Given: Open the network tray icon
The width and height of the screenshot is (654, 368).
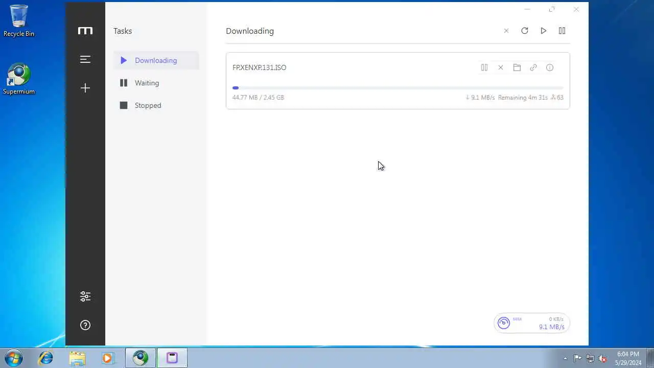Looking at the screenshot, I should click(x=590, y=358).
